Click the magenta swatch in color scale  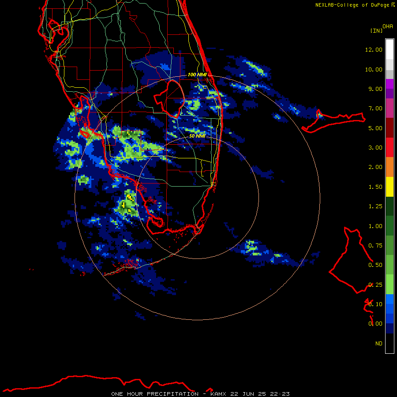tap(390, 109)
